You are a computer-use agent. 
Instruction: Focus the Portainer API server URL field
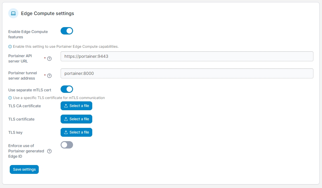click(187, 56)
